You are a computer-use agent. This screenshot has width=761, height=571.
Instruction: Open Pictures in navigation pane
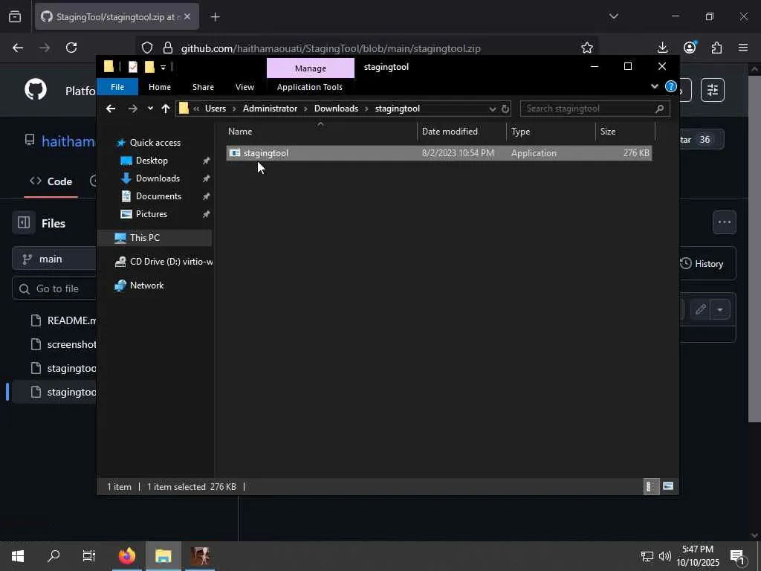[x=151, y=214]
